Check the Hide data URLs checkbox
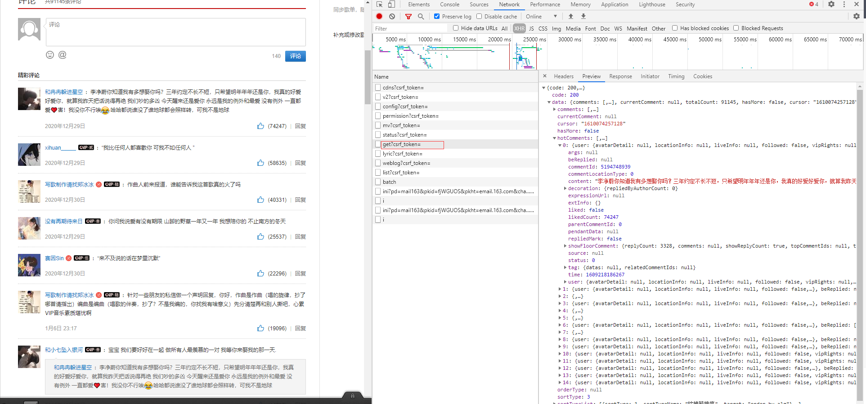This screenshot has width=866, height=404. [x=456, y=28]
